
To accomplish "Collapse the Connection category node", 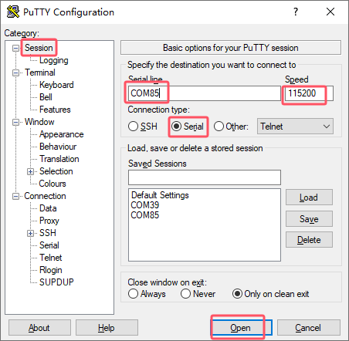I will [15, 196].
